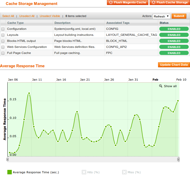
Task: Click the X icon on Flush Cache Storage
Action: click(154, 2)
